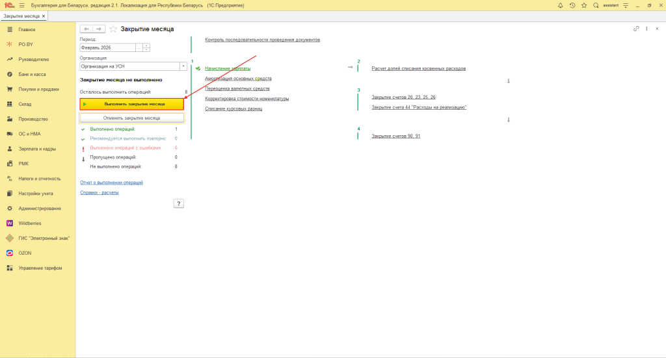
Task: Go to Банк и касса section
Action: tap(31, 74)
